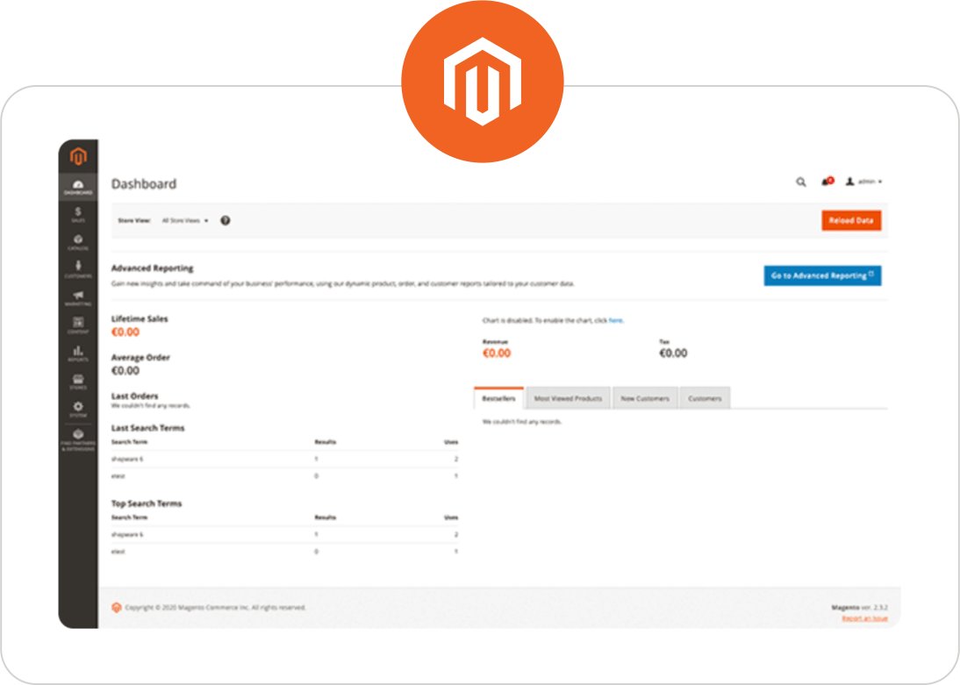
Task: Click 'etest' under Top Search Terms
Action: pos(118,552)
